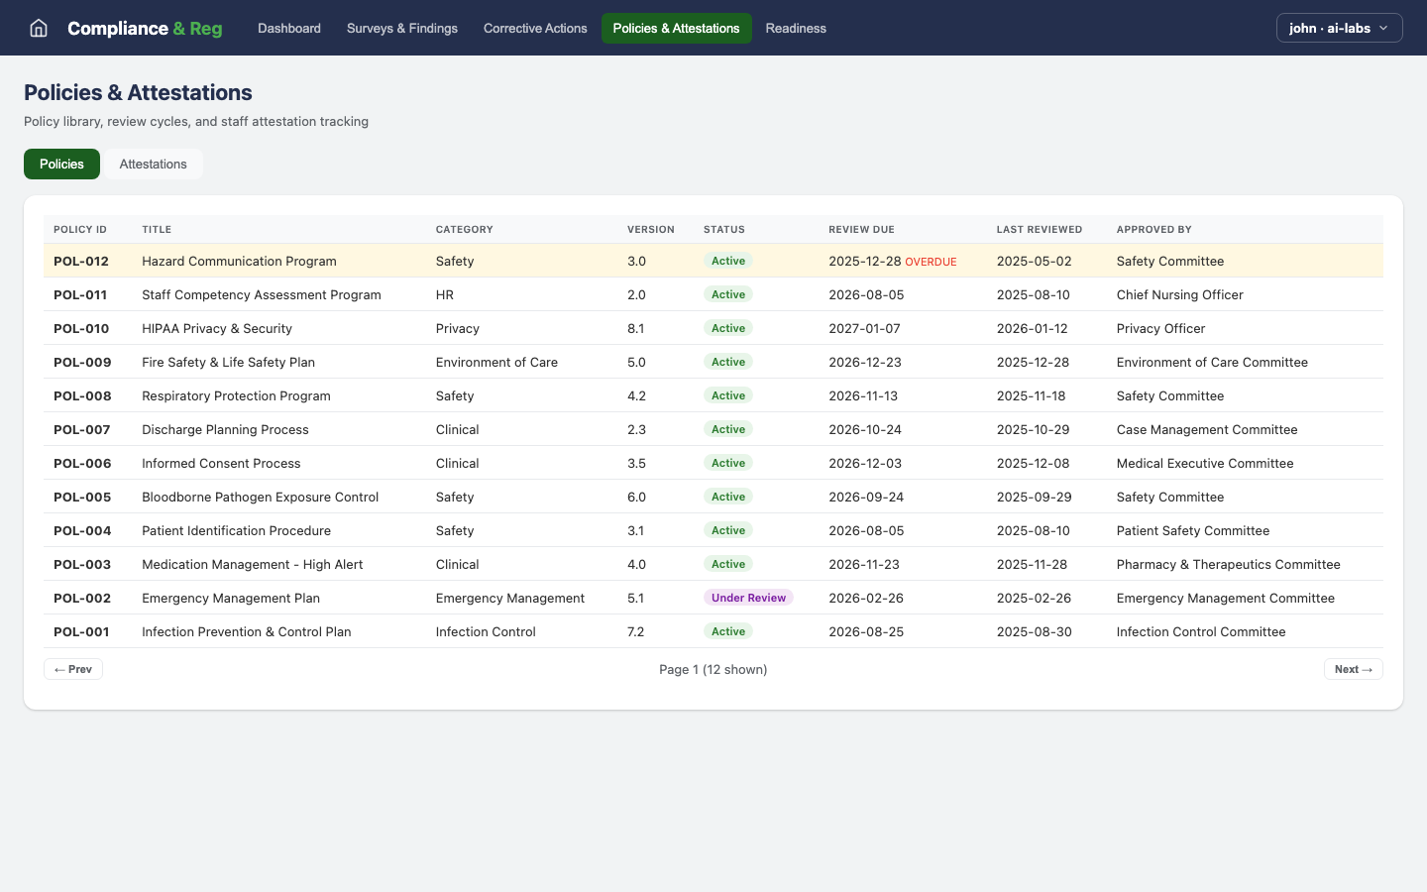Viewport: 1427px width, 892px height.
Task: Navigate to Readiness section
Action: coord(796,28)
